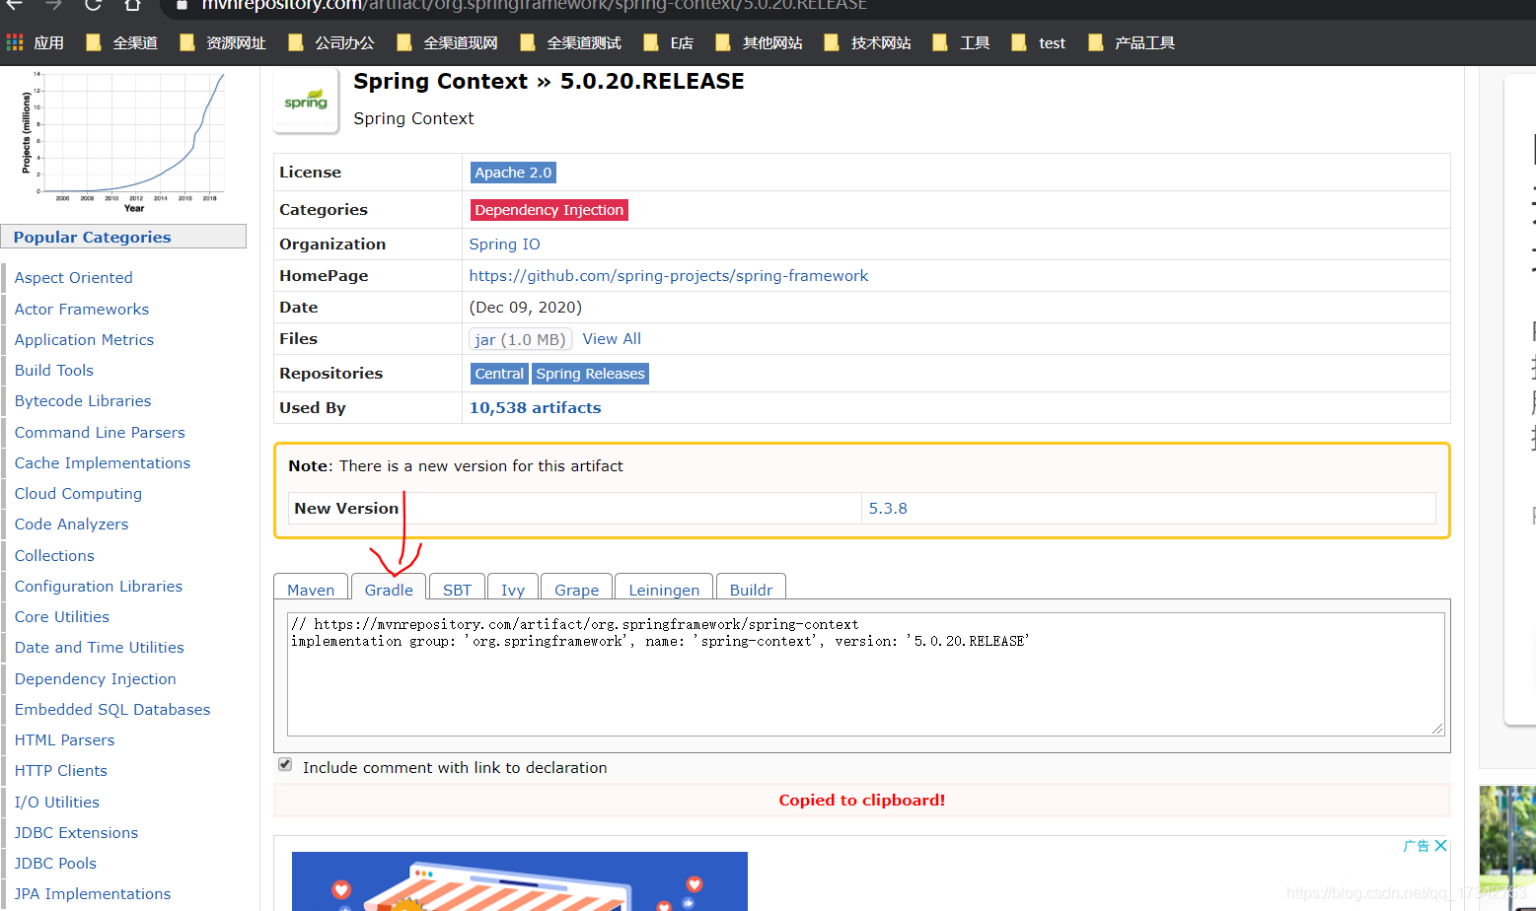The height and width of the screenshot is (911, 1536).
Task: Open Core Utilities category
Action: [62, 617]
